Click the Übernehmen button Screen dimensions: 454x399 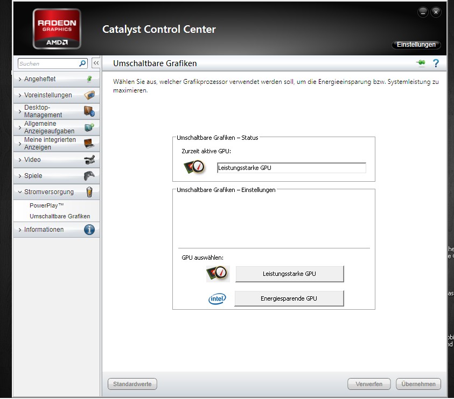418,384
